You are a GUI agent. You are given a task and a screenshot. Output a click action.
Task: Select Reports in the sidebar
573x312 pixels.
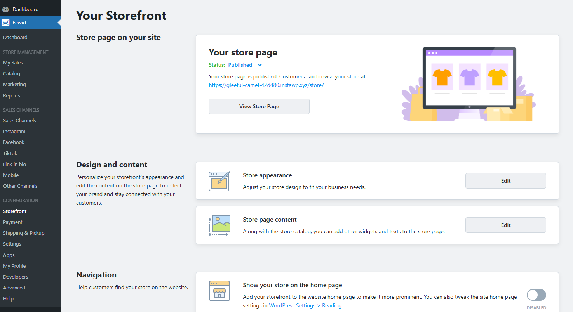[x=12, y=95]
